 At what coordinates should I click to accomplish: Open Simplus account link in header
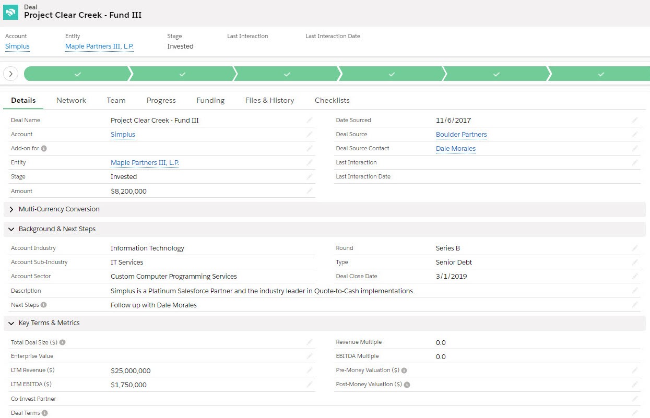(x=17, y=46)
